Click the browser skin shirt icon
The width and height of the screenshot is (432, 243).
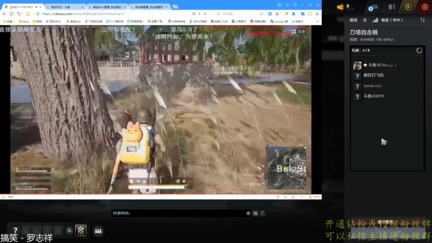pos(295,5)
